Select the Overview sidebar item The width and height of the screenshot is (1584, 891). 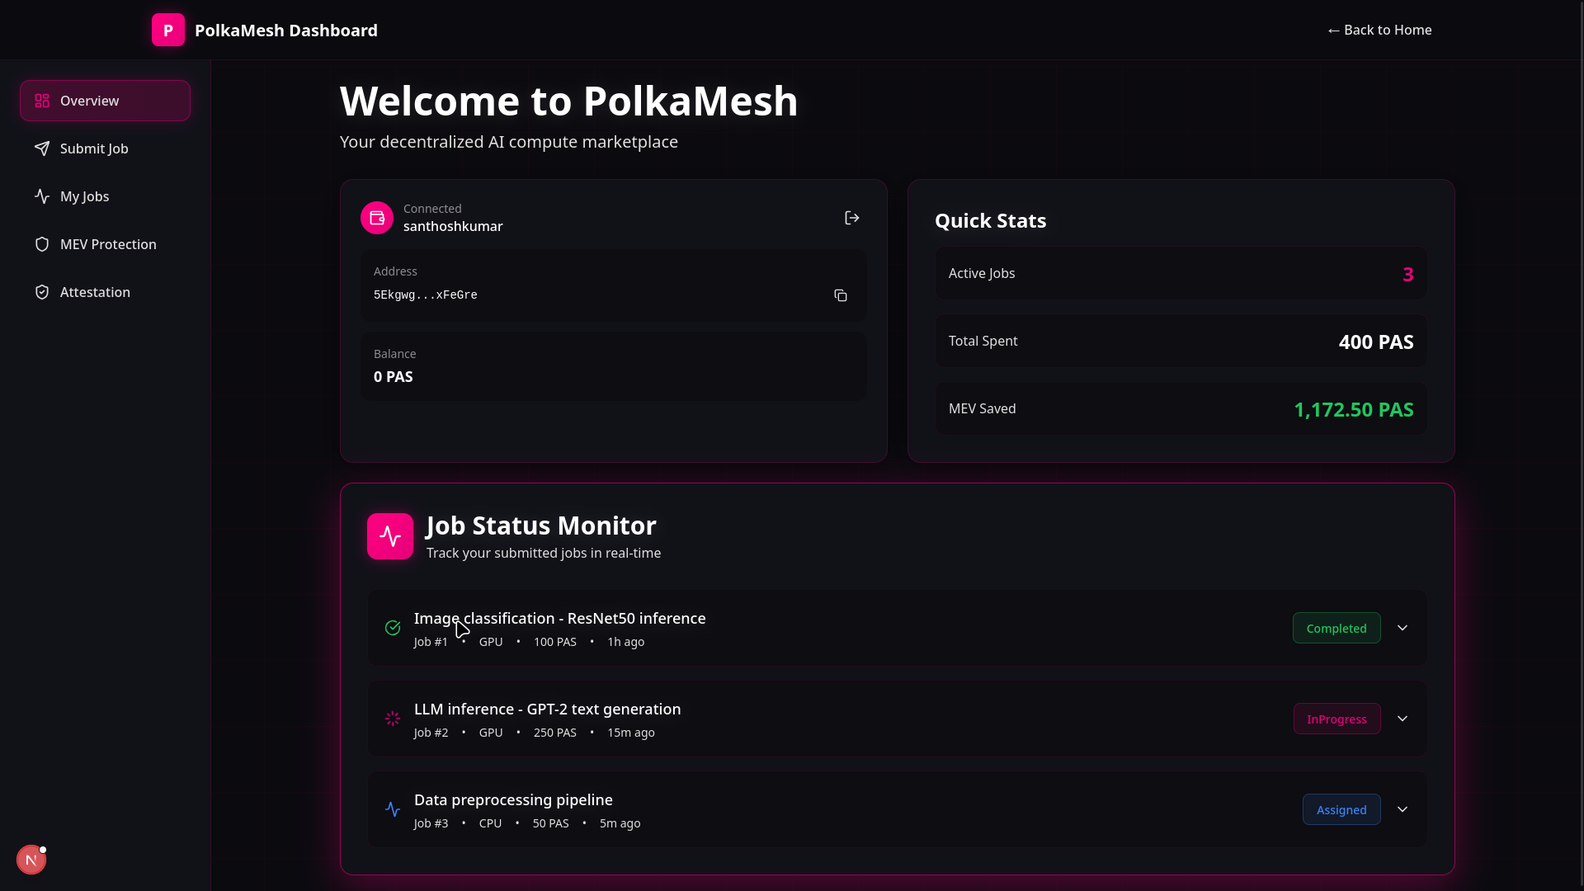click(90, 101)
